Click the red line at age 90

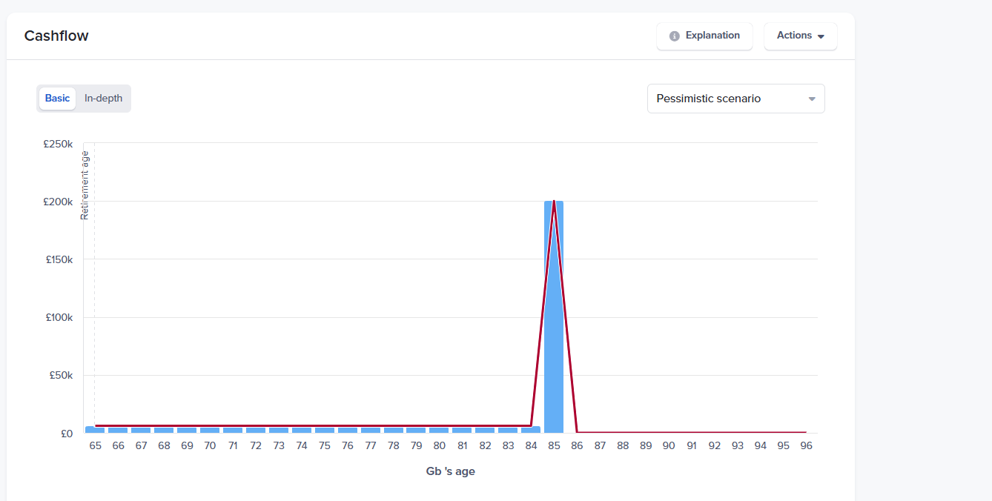(669, 432)
